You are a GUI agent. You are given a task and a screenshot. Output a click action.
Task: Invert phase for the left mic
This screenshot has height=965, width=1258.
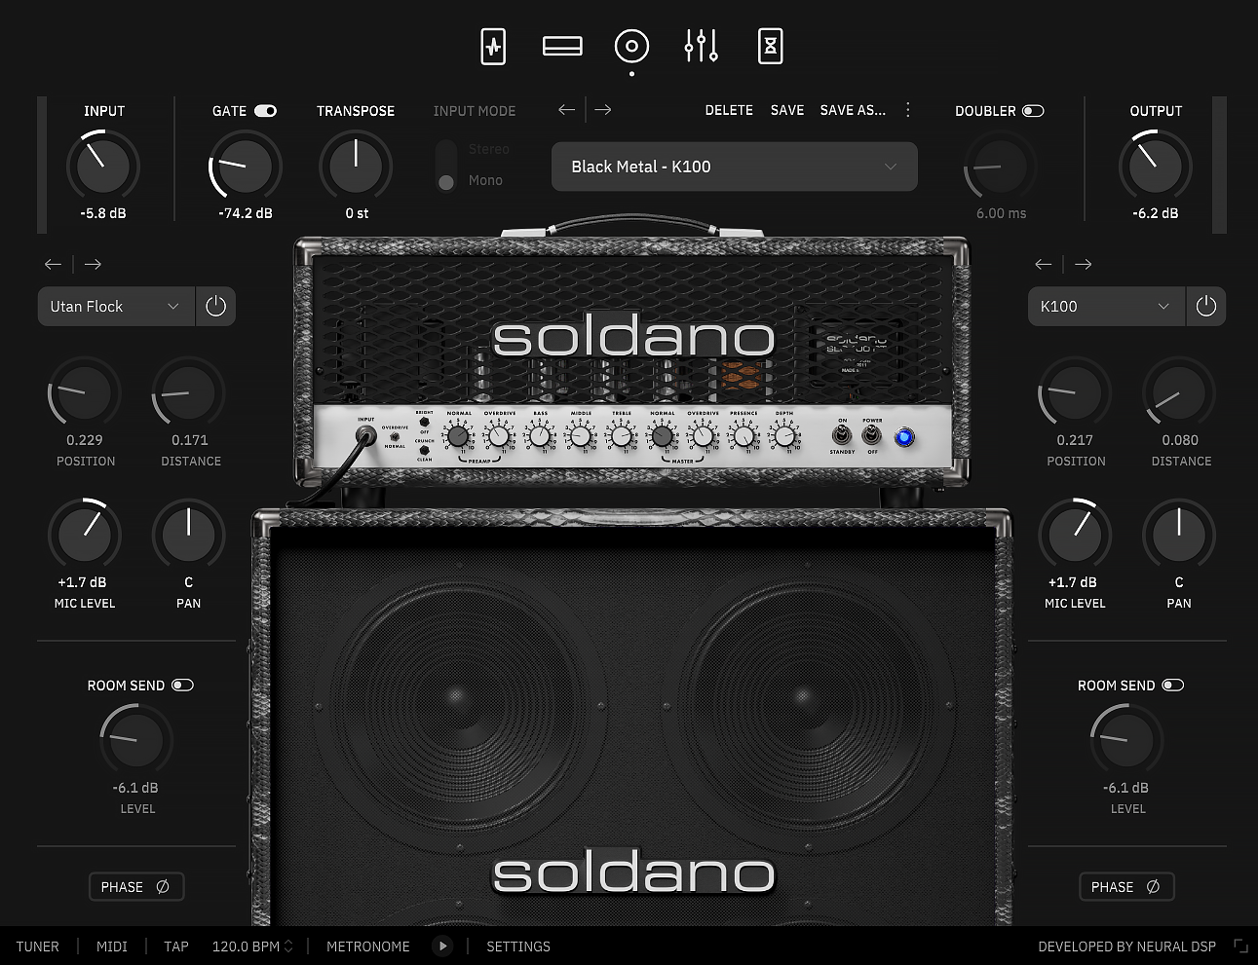136,886
